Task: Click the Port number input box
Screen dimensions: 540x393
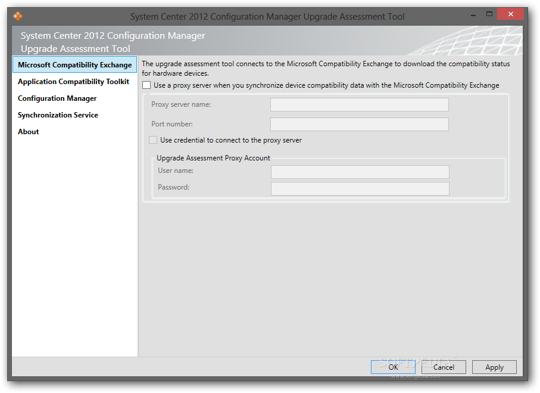Action: (360, 124)
